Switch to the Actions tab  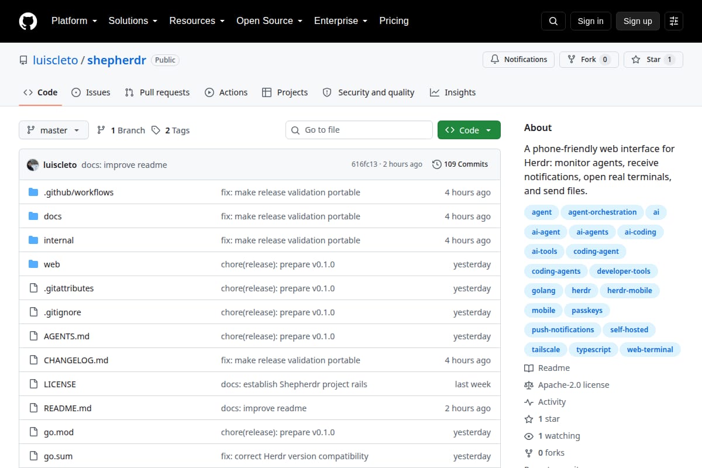click(226, 92)
